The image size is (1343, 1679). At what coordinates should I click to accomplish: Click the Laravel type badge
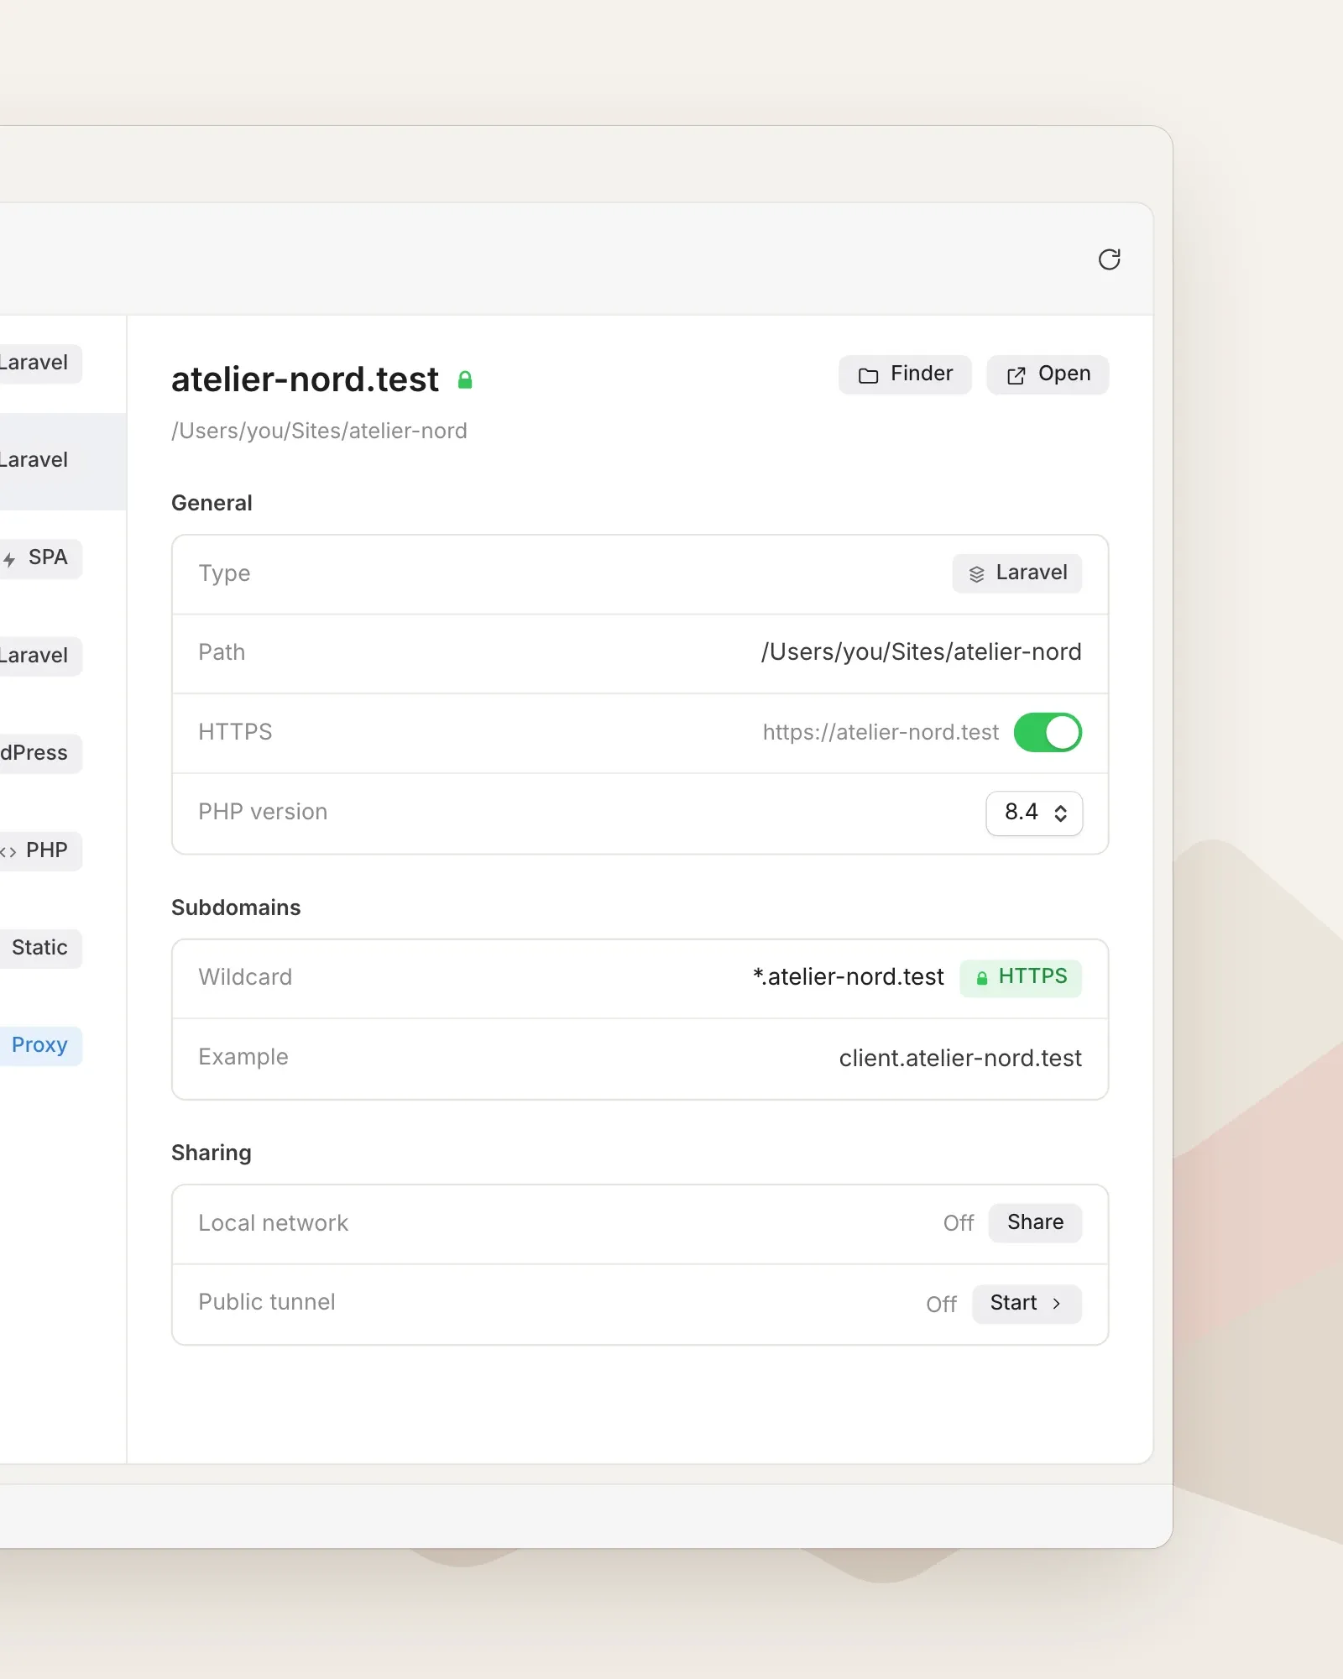pos(1016,573)
